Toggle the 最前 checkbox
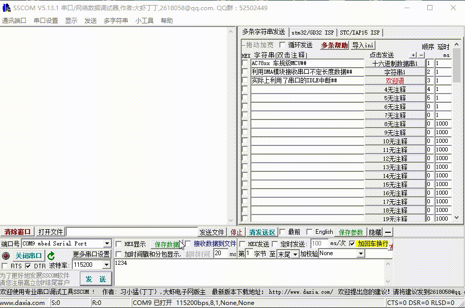 click(x=282, y=232)
